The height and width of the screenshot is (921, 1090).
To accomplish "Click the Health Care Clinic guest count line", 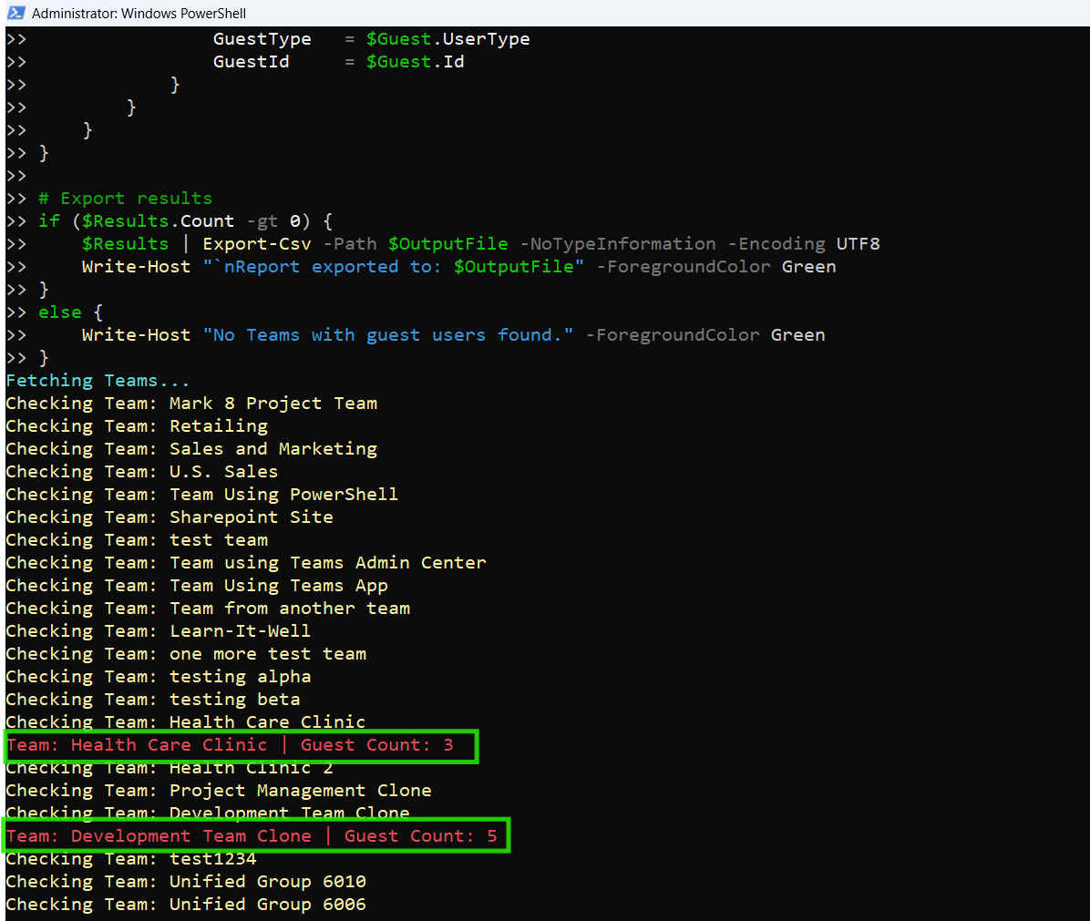I will [x=230, y=745].
